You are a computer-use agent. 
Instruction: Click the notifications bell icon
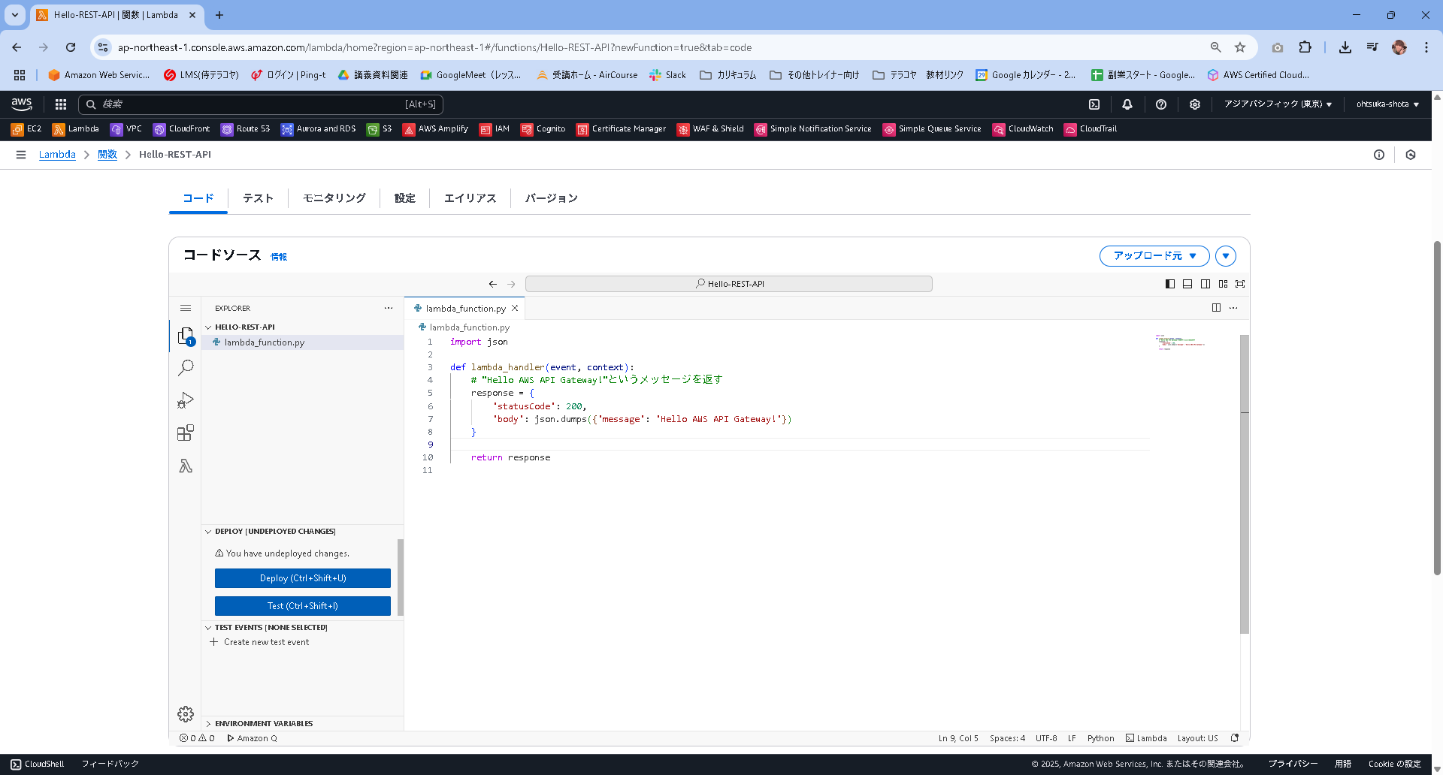pos(1127,104)
